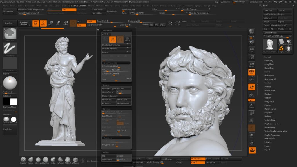The image size is (297, 167).
Task: Select the Standard brush
Action: [23, 160]
